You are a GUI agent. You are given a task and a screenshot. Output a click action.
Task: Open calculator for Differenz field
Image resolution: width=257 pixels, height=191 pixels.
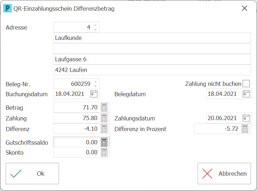point(104,129)
